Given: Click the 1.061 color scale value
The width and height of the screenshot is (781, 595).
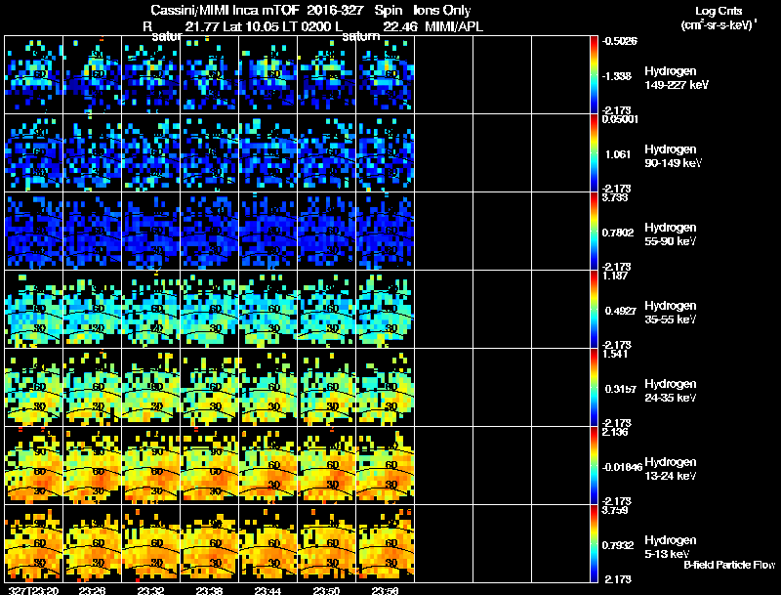Looking at the screenshot, I should click(x=618, y=154).
